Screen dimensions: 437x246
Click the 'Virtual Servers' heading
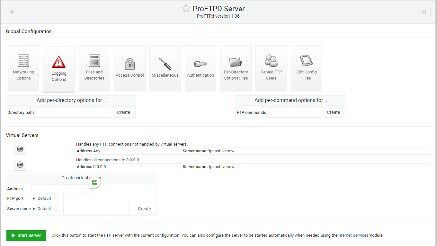(22, 135)
